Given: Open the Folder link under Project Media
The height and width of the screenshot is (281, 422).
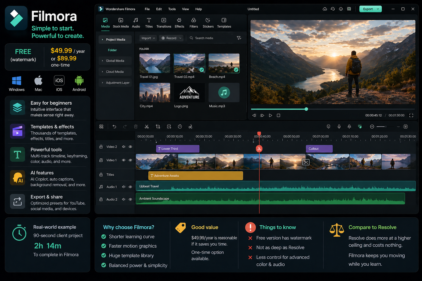Looking at the screenshot, I should coord(112,50).
